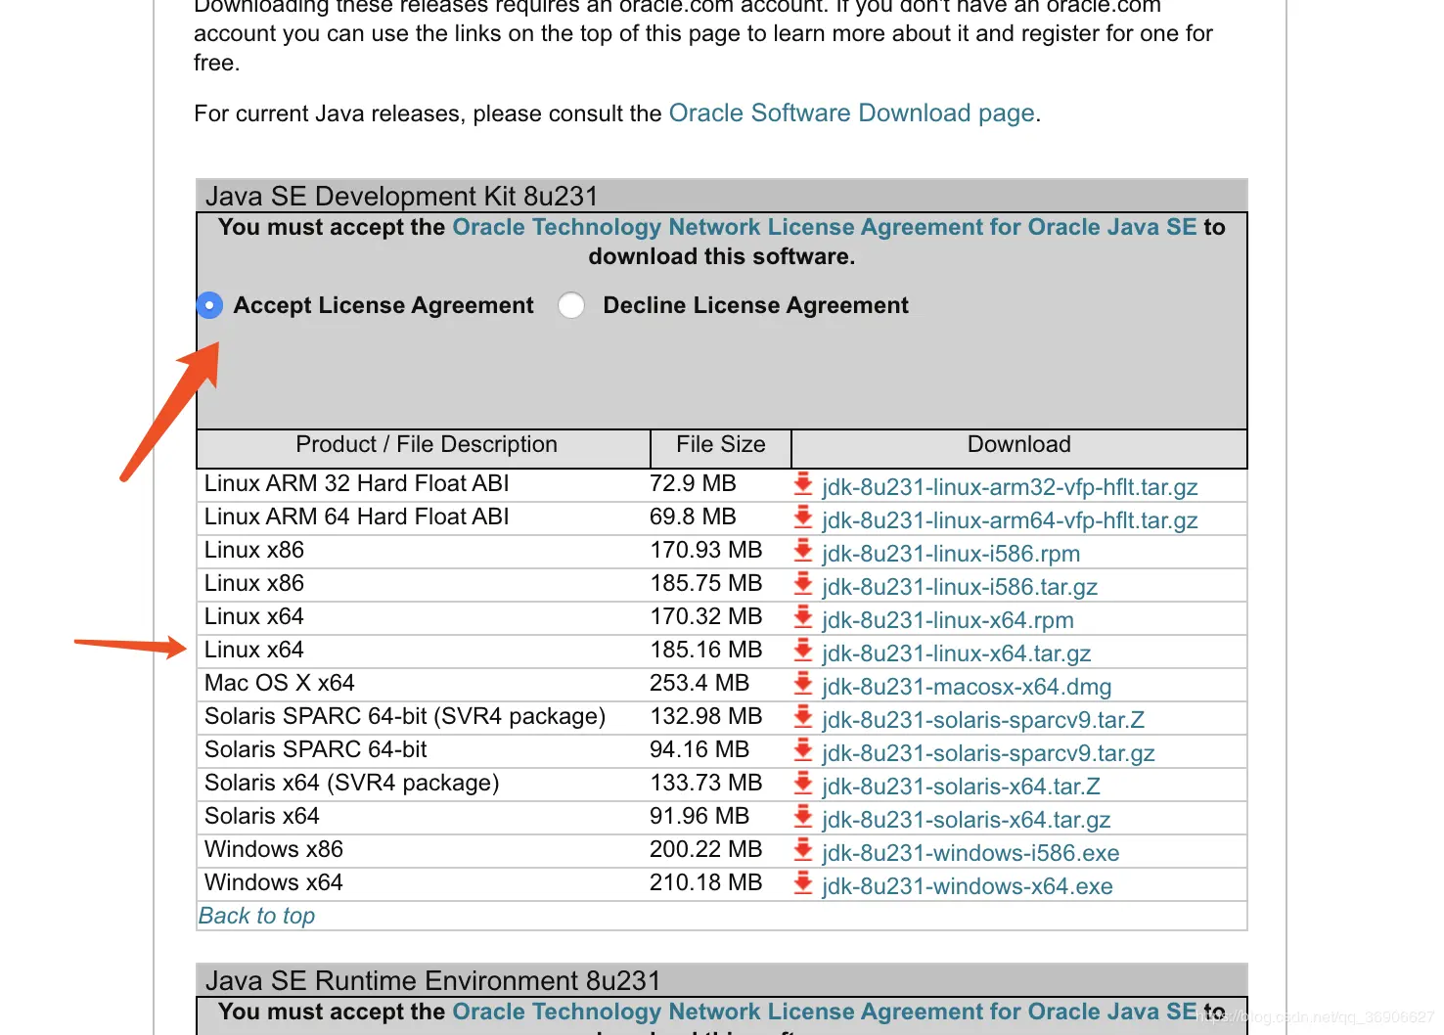Click download icon beside jdk-8u231-linux-arm32-vfp-hflt.tar.gz
Image resolution: width=1444 pixels, height=1035 pixels.
coord(803,483)
